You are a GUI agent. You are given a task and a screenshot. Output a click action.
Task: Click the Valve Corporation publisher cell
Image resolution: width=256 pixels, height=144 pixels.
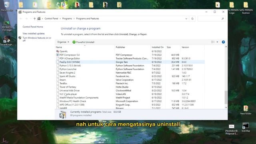point(124,80)
